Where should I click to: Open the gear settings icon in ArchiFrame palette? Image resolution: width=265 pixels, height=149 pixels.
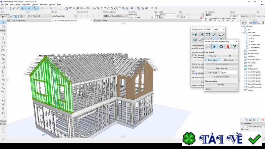[221, 47]
